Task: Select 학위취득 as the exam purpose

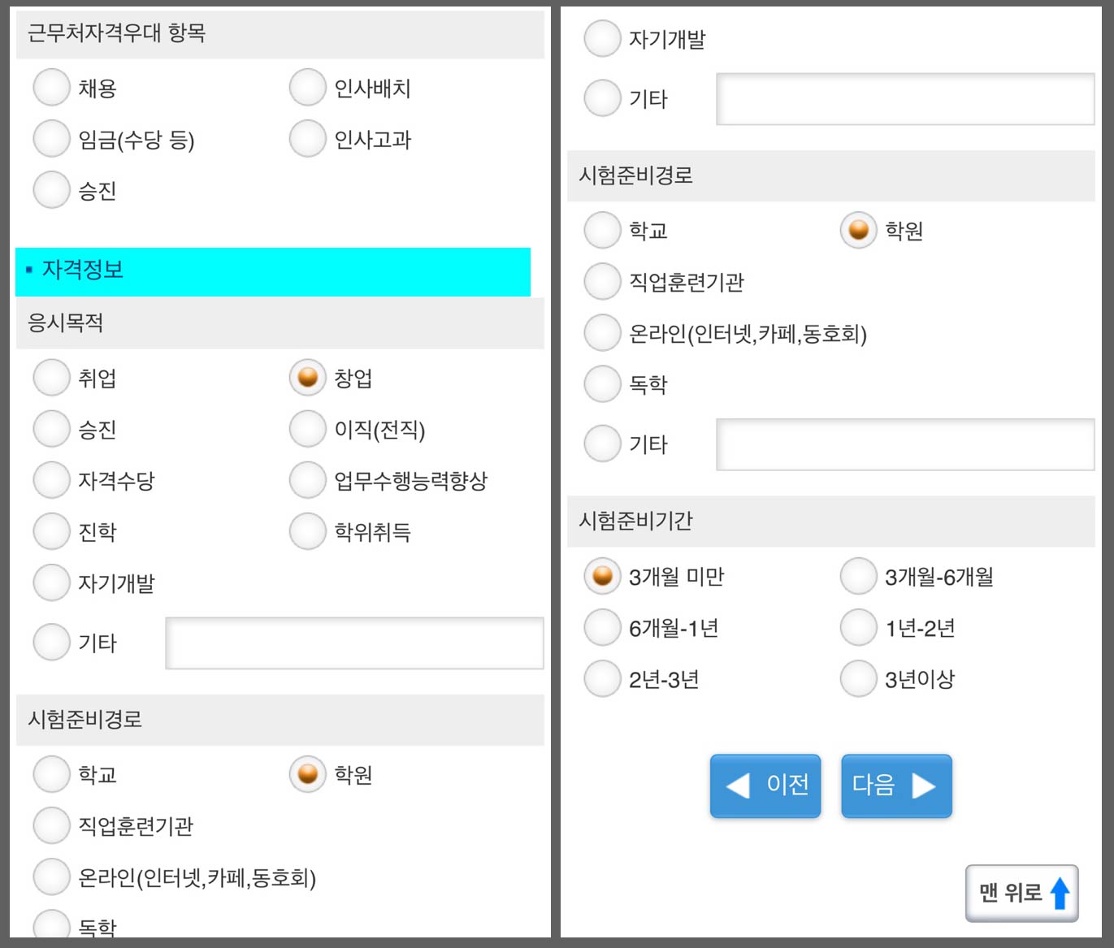Action: 306,531
